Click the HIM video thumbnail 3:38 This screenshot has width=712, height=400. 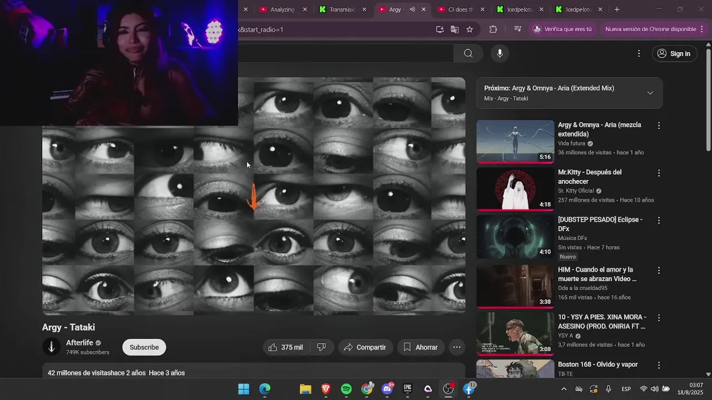(516, 286)
